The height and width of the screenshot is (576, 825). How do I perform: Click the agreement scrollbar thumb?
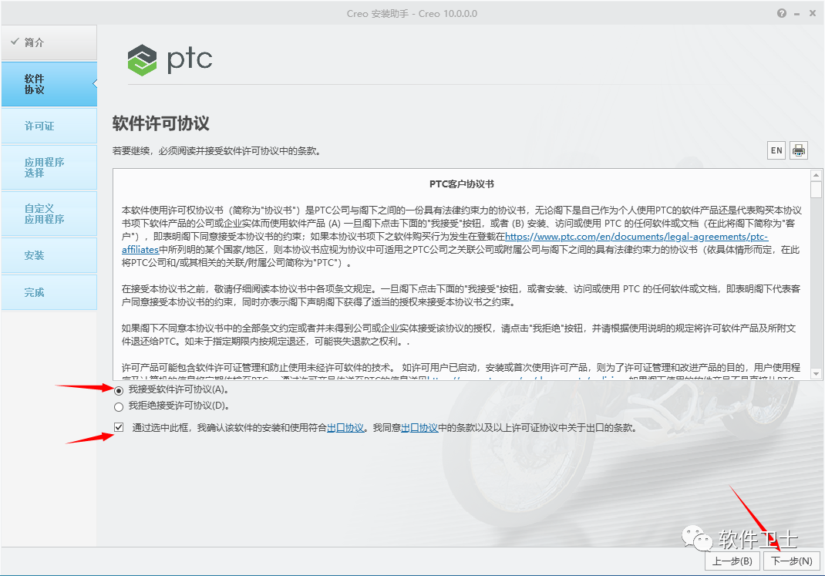(816, 190)
